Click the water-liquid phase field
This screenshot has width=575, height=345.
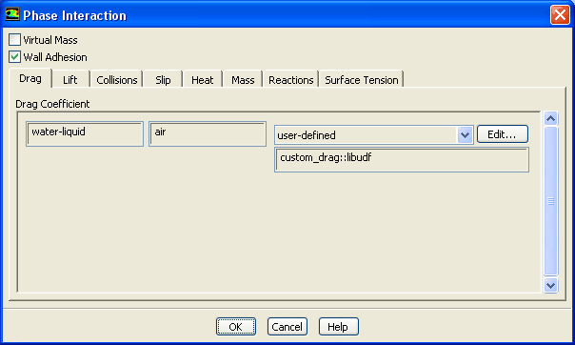[x=85, y=134]
